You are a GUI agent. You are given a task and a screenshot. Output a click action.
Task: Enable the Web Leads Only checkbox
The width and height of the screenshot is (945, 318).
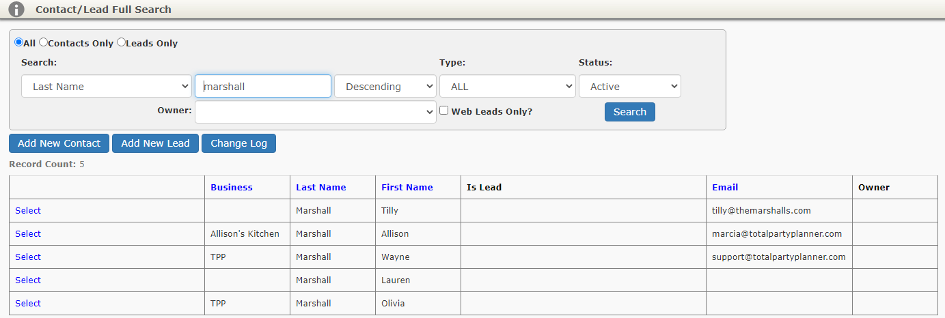[x=443, y=111]
